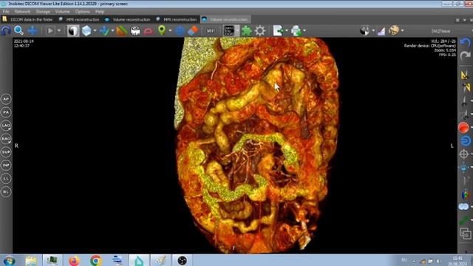Select the crosshair target tool in sidebar

tap(463, 154)
